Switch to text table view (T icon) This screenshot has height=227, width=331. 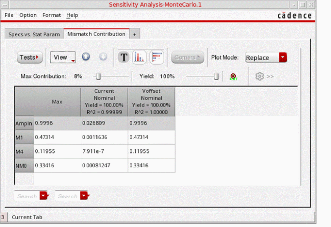click(124, 57)
